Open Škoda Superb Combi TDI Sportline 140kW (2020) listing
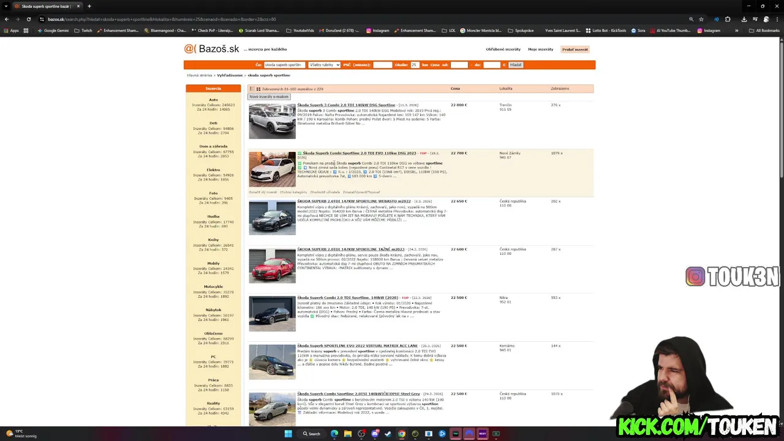The width and height of the screenshot is (784, 441). pos(347,298)
